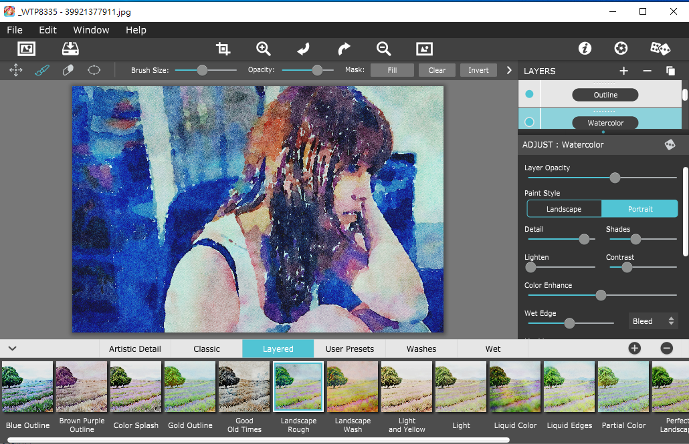The height and width of the screenshot is (444, 689).
Task: Toggle visibility of the Outline layer
Action: 529,95
